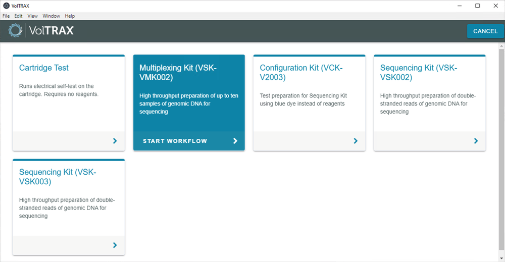Screen dimensions: 505x262
Task: Click "Runs electrical self-test on the cartridge" description
Action: coord(59,90)
